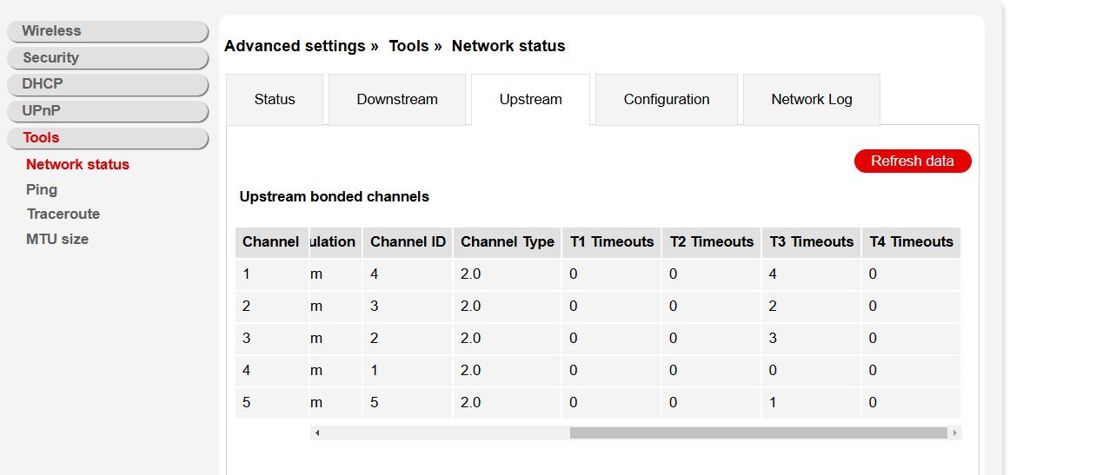The image size is (1116, 475).
Task: Go to the Configuration tab
Action: 667,100
